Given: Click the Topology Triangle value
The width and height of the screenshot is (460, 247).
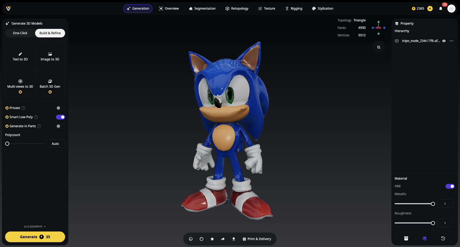Looking at the screenshot, I should tap(359, 20).
